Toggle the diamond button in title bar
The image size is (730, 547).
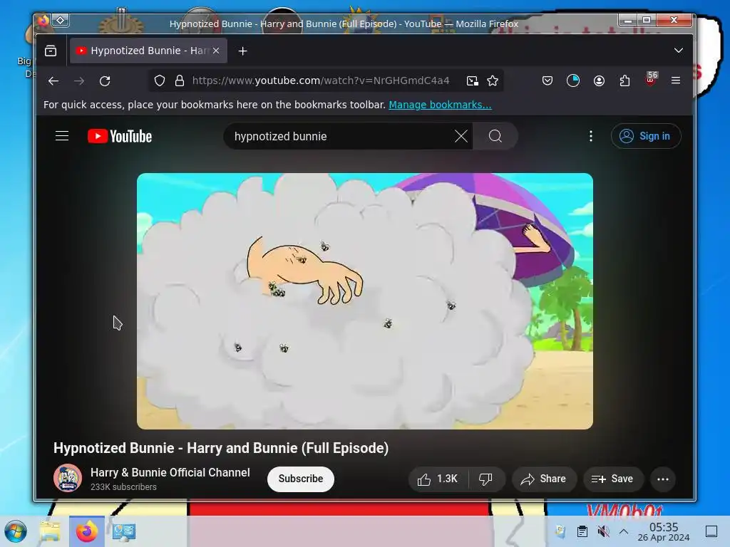point(61,21)
